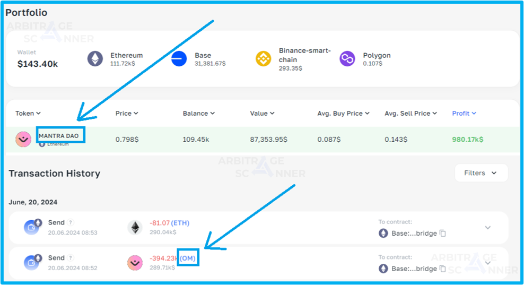The image size is (524, 285).
Task: Click the date header June, 20, 2024
Action: click(x=33, y=202)
